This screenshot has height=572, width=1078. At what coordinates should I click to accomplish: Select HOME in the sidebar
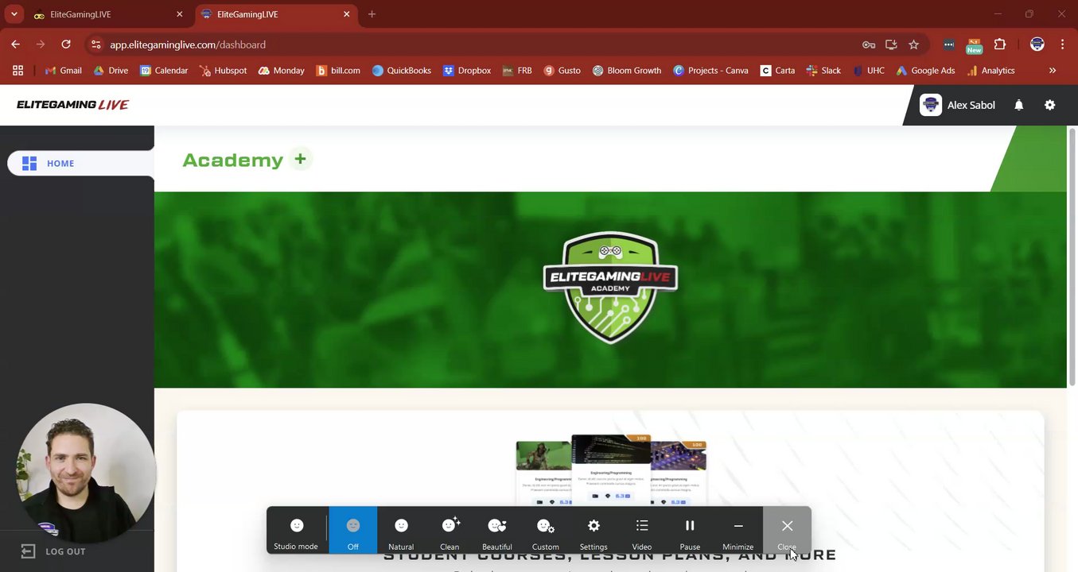[x=80, y=163]
